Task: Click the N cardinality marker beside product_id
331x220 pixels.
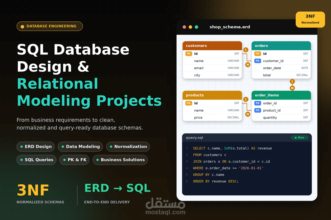Action: [248, 114]
